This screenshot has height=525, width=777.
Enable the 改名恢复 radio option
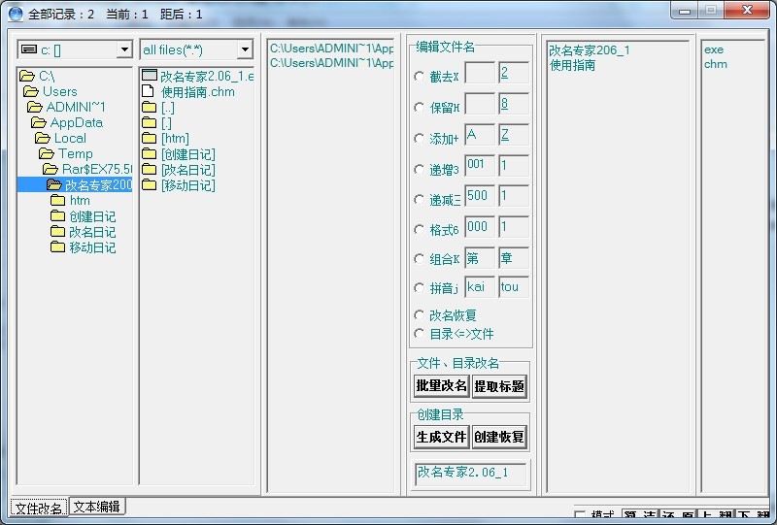[420, 315]
